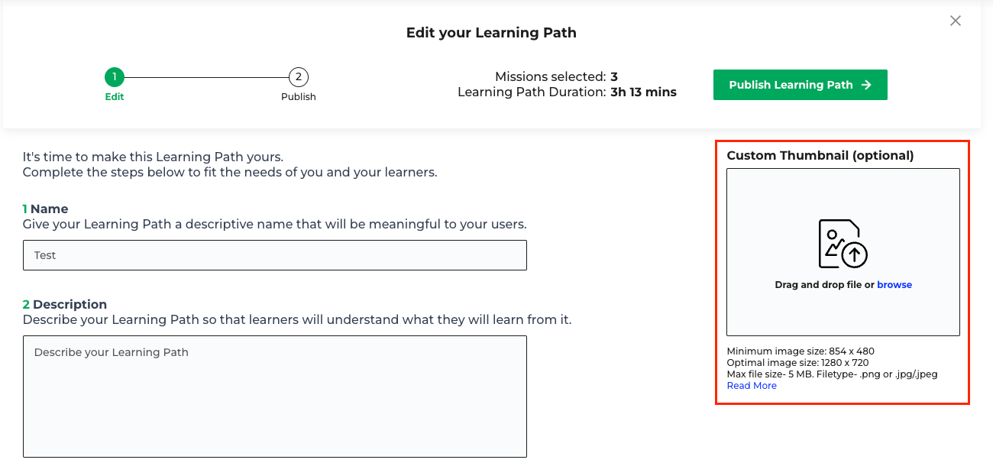
Task: Click the 2 Description section heading
Action: (65, 304)
